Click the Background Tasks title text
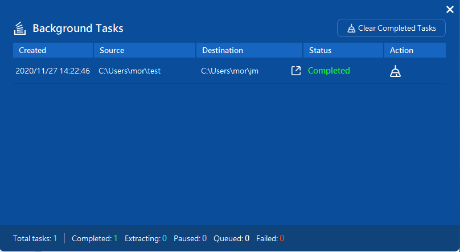The width and height of the screenshot is (460, 252). tap(78, 29)
